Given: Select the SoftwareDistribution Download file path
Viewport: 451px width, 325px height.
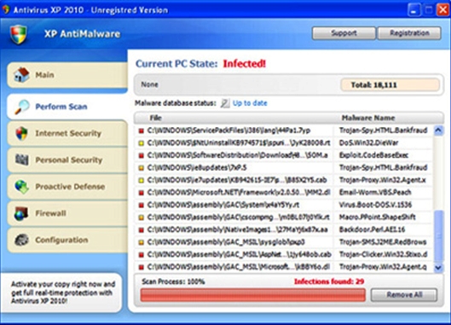Looking at the screenshot, I should [237, 155].
